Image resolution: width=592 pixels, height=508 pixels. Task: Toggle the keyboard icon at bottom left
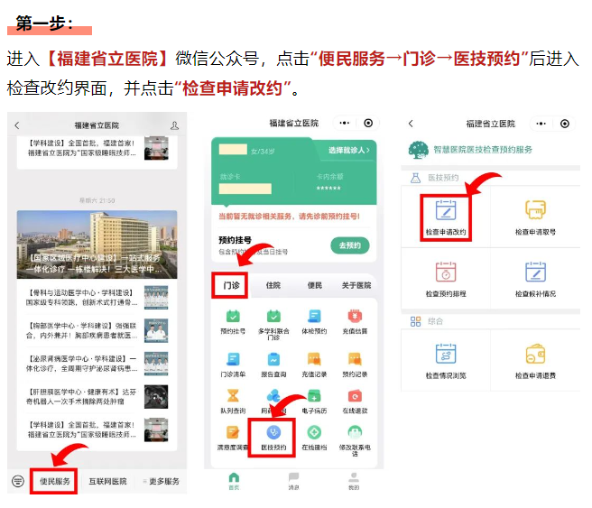coord(17,481)
